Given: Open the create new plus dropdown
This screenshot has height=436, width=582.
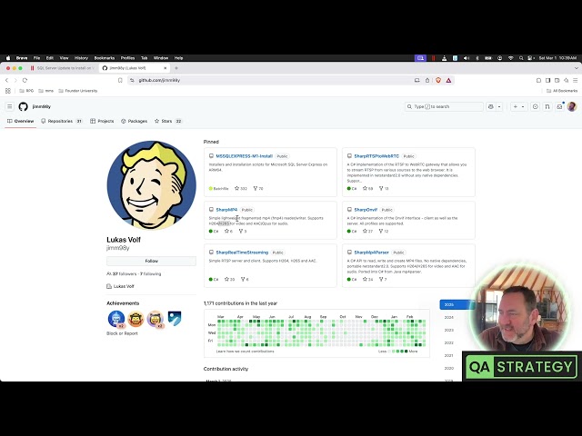Looking at the screenshot, I should pyautogui.click(x=517, y=106).
